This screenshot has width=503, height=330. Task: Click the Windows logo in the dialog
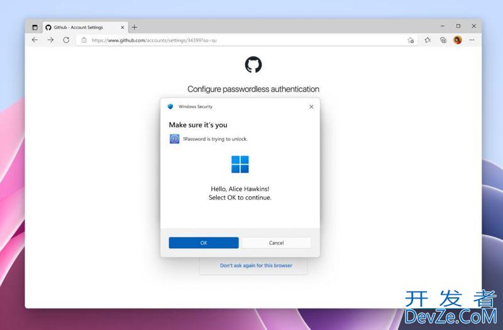(x=240, y=164)
